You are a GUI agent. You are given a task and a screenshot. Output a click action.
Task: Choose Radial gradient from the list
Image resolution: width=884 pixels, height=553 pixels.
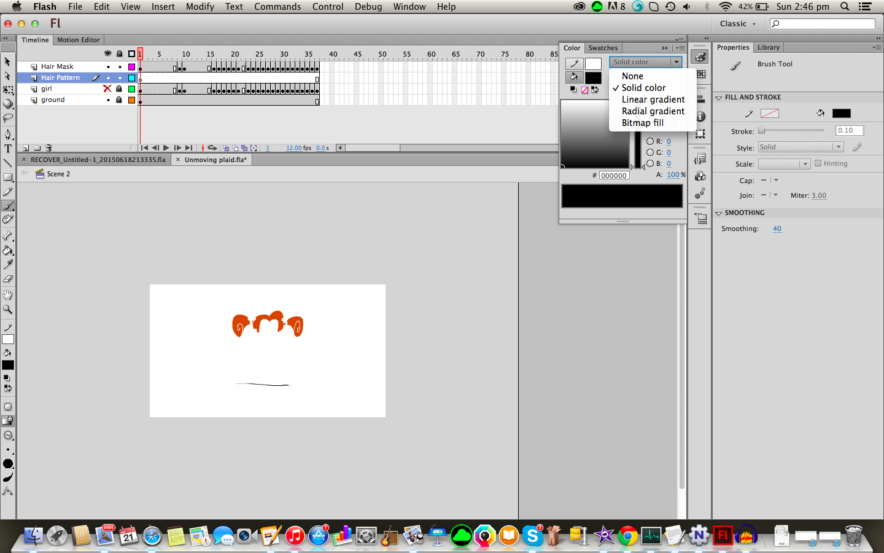coord(653,111)
